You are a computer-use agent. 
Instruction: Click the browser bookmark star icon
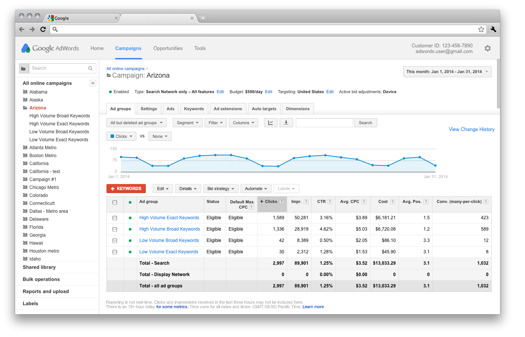[481, 29]
